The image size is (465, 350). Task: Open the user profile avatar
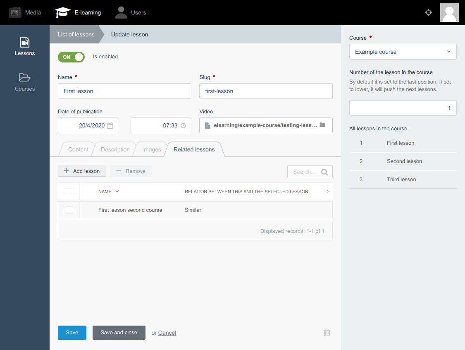click(x=449, y=12)
